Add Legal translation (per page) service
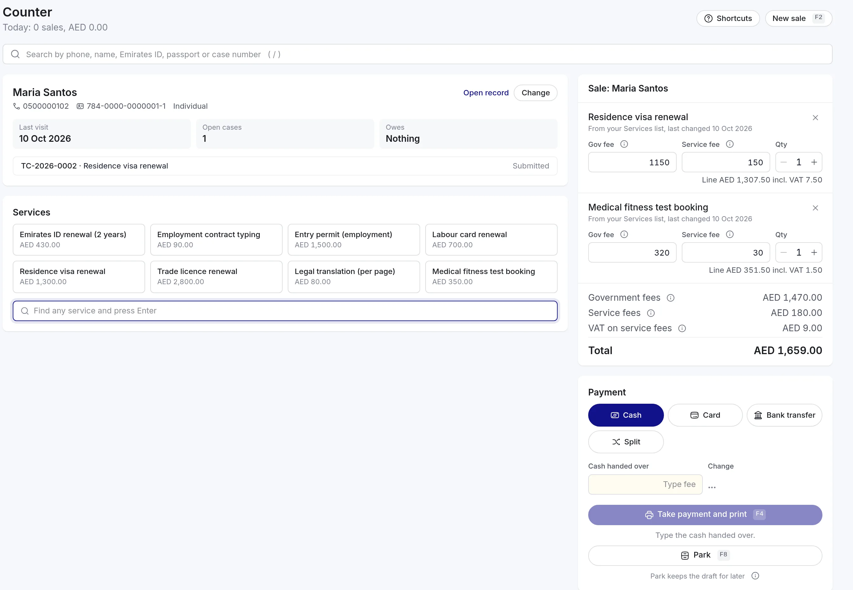Viewport: 853px width, 590px height. [353, 277]
